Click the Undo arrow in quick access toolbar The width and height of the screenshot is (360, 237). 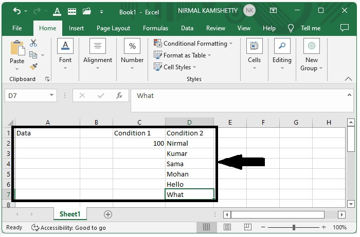pyautogui.click(x=17, y=11)
